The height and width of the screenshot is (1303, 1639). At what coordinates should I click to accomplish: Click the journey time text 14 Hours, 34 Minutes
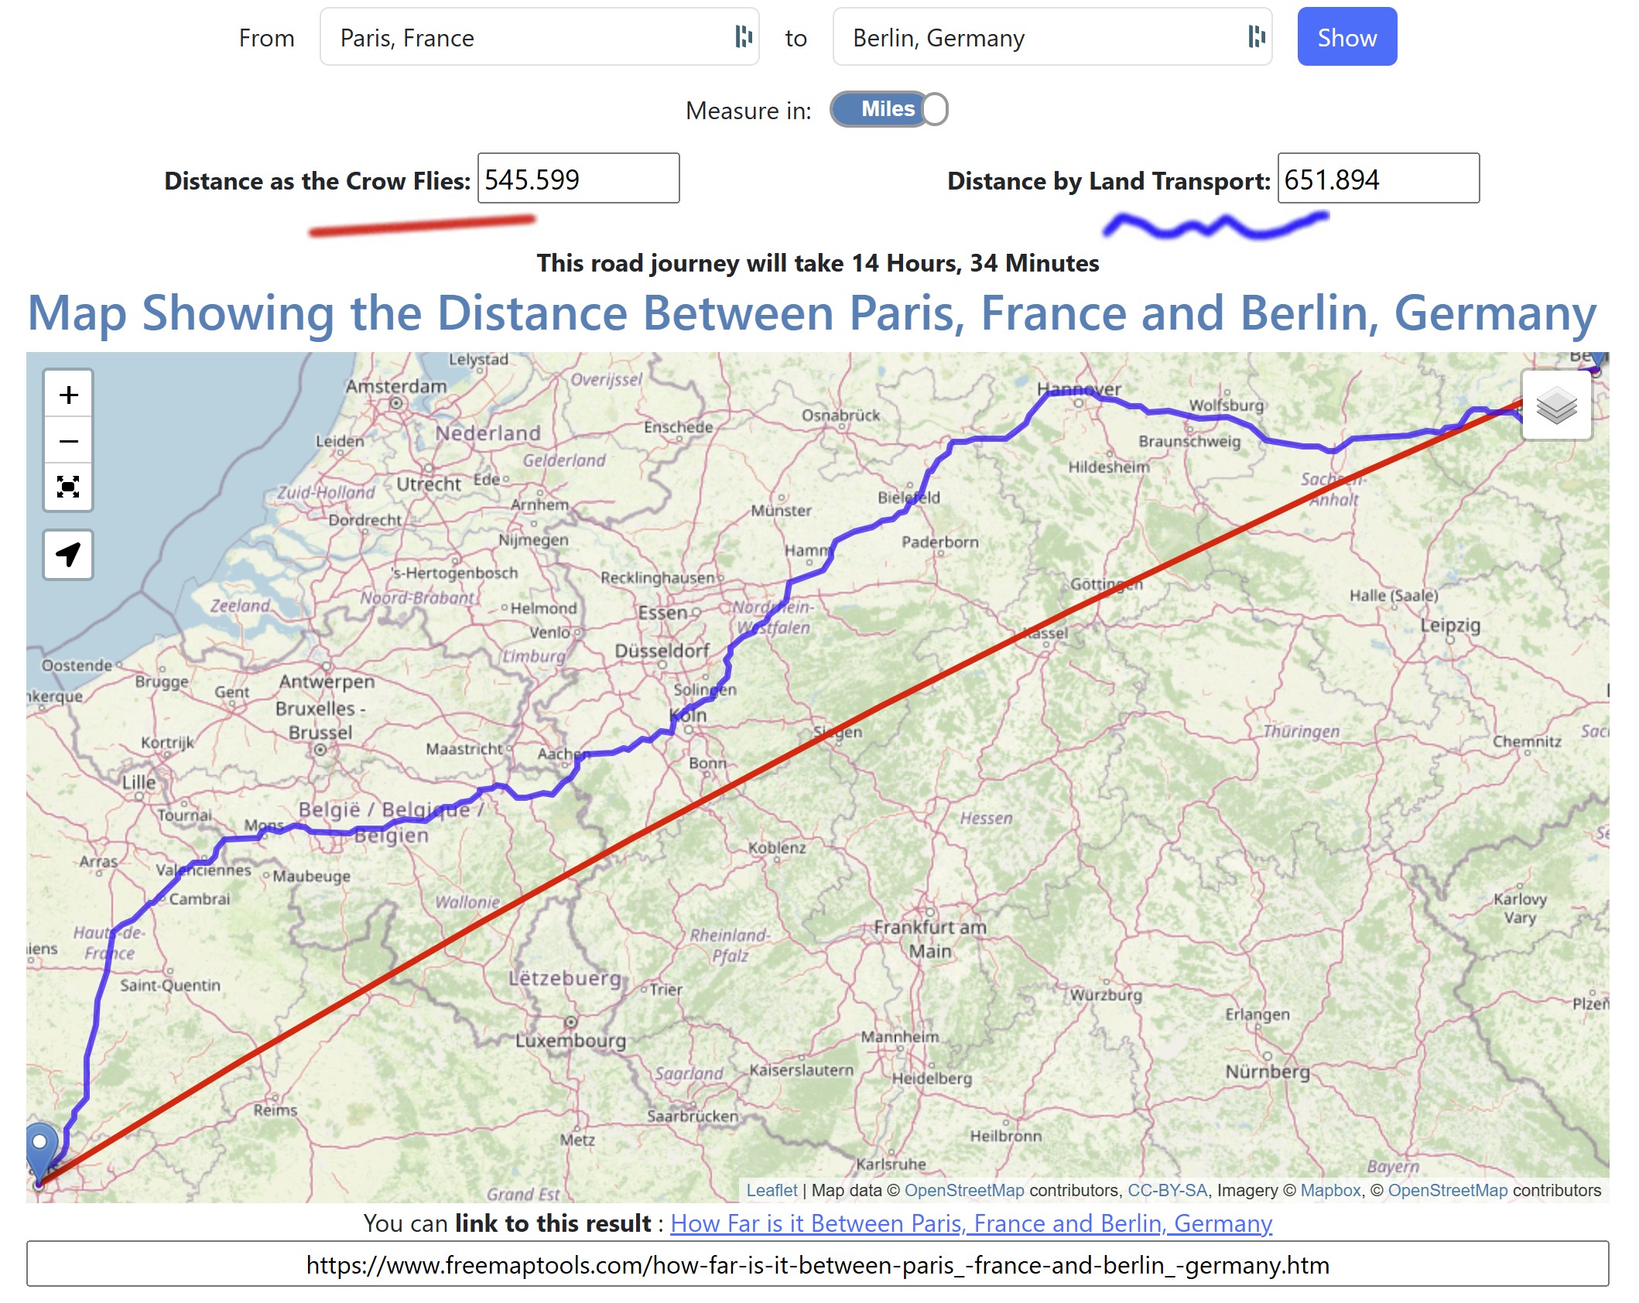point(975,263)
